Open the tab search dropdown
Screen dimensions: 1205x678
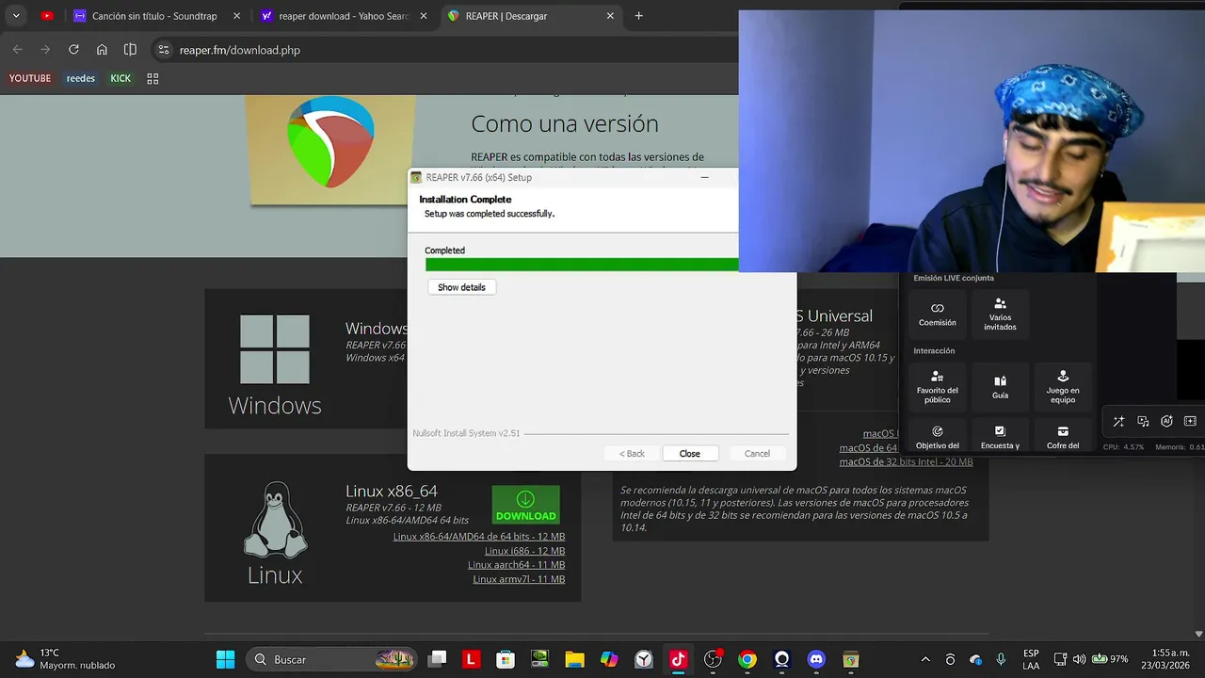tap(15, 16)
